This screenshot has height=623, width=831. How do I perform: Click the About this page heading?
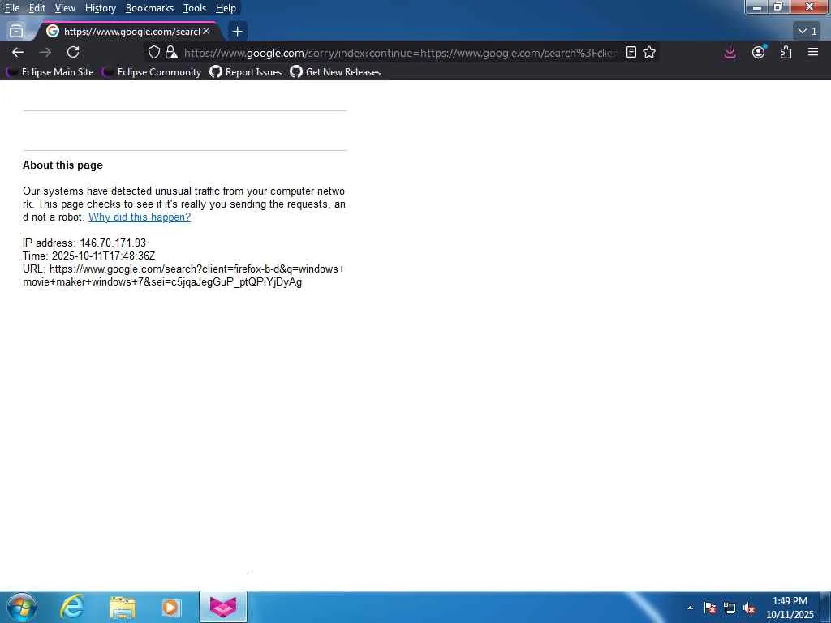tap(62, 165)
